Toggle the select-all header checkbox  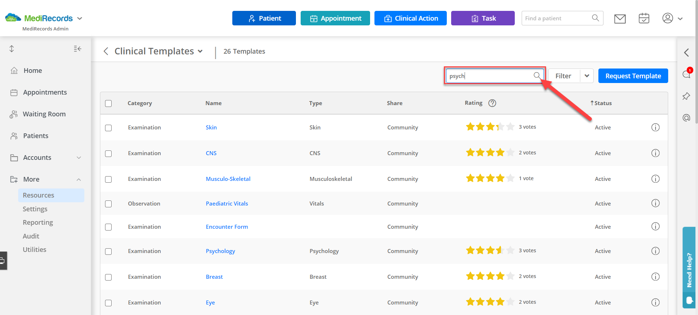pyautogui.click(x=108, y=103)
